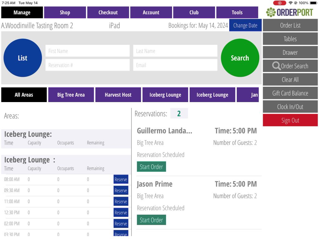Viewport: 319px width, 239px height.
Task: Tap the magnifier Order Search button
Action: [x=290, y=66]
